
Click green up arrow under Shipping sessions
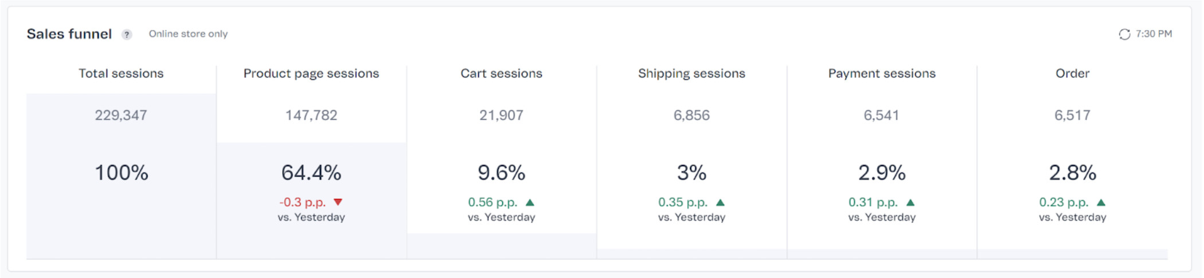[720, 202]
